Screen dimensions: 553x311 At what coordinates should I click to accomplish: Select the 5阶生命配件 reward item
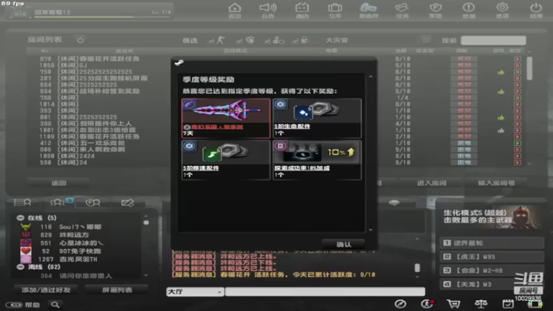point(317,118)
